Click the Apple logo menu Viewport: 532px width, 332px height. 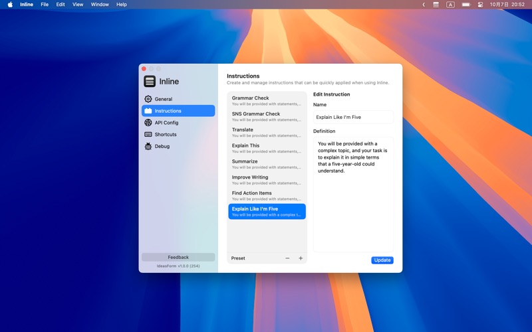pyautogui.click(x=10, y=5)
